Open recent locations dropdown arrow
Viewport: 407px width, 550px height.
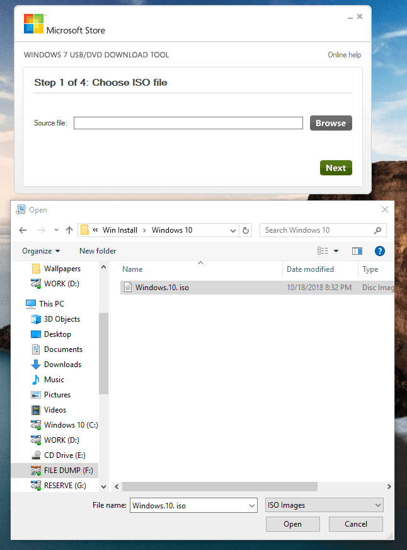point(56,230)
